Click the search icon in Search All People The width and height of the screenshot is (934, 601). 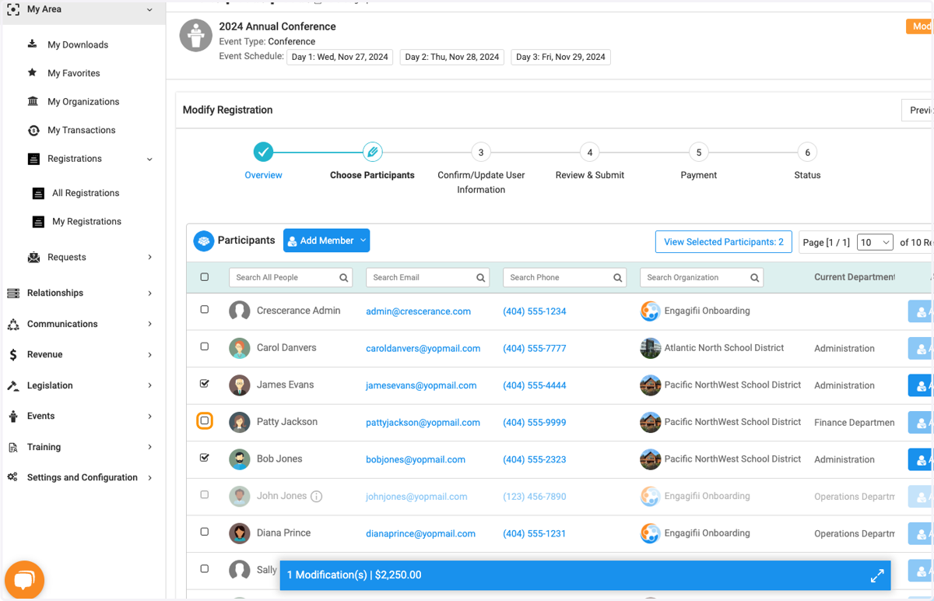click(x=344, y=278)
